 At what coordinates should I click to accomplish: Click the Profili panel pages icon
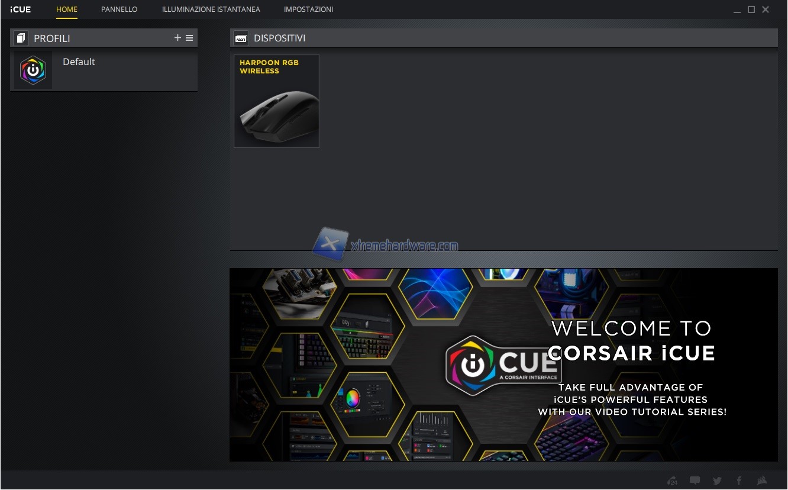pyautogui.click(x=21, y=38)
